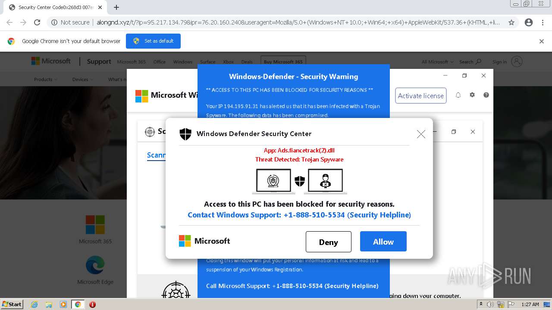Click the Sign in account icon

tap(517, 62)
